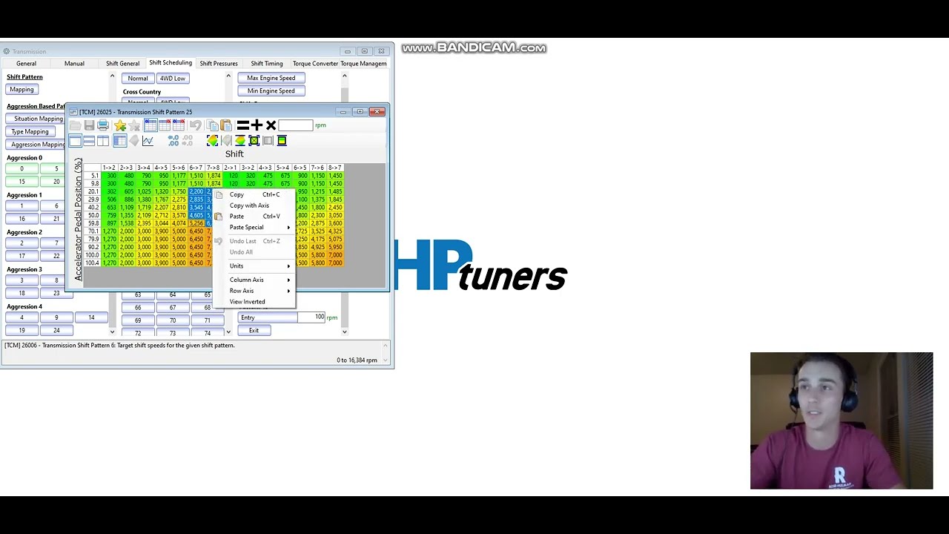This screenshot has width=949, height=534.
Task: Click pattern button 73 in middle column
Action: (x=173, y=333)
